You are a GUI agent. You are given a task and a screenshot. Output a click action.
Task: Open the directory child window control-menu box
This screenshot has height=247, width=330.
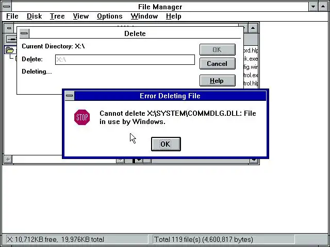(x=9, y=28)
